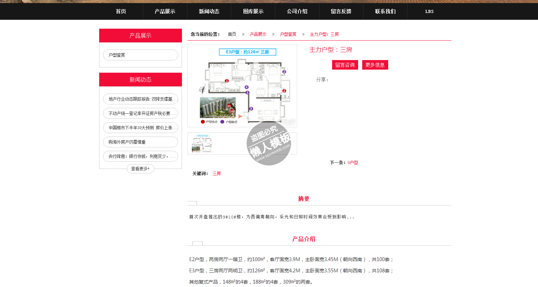Screen dimensions: 538x287
Task: Open the 央行降息 news article link
Action: click(x=140, y=156)
